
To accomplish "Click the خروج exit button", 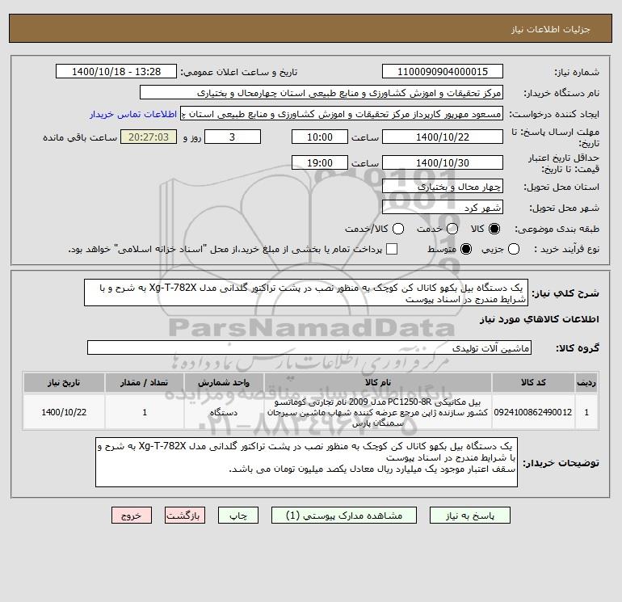I will click(132, 516).
